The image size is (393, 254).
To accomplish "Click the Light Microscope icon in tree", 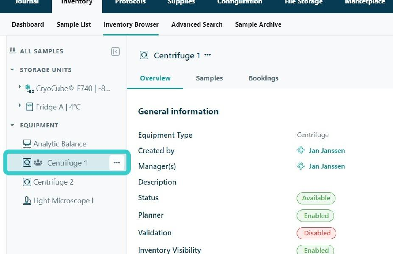I will click(27, 201).
